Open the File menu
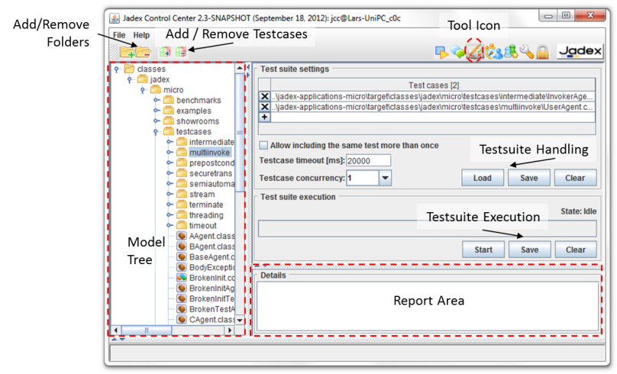Image resolution: width=617 pixels, height=374 pixels. pos(119,35)
